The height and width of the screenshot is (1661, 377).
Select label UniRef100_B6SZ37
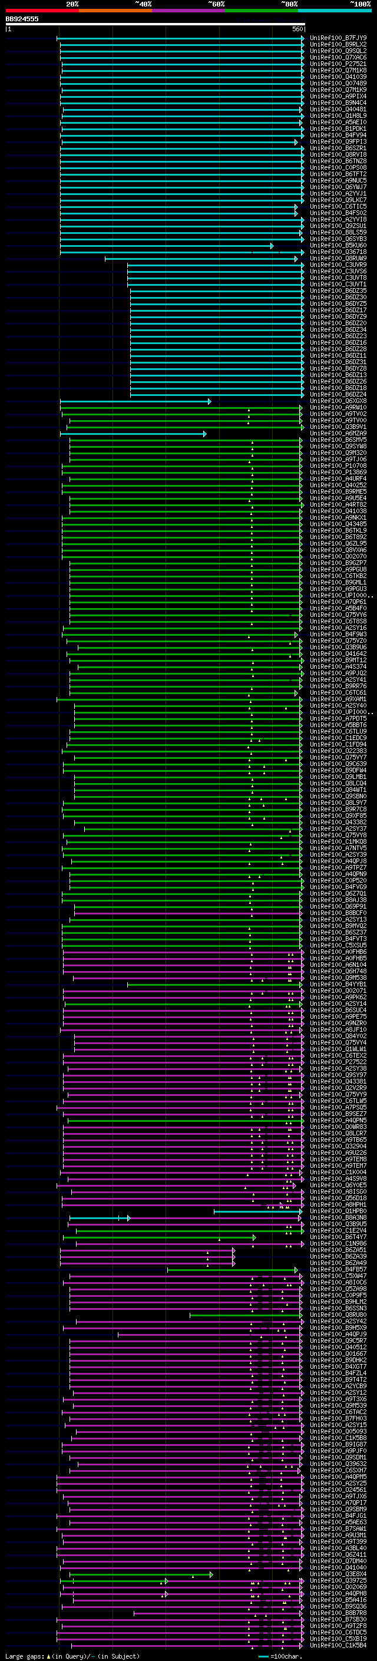click(338, 932)
